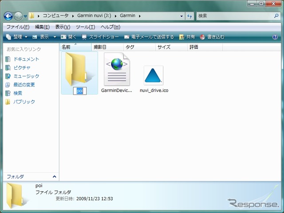Viewport: 284px width, 213px height.
Task: Click 書き込む burn button
Action: point(212,37)
